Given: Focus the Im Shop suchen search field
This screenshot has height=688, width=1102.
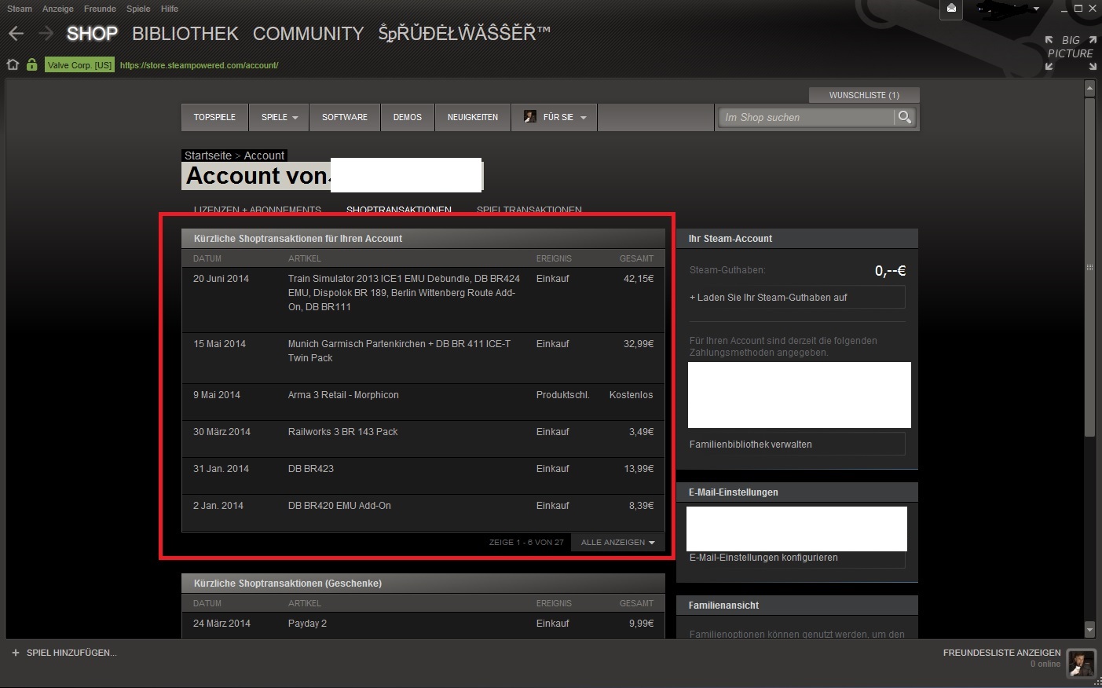Looking at the screenshot, I should coord(807,117).
